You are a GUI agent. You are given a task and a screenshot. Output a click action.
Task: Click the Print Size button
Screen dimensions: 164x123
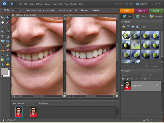coord(96,10)
